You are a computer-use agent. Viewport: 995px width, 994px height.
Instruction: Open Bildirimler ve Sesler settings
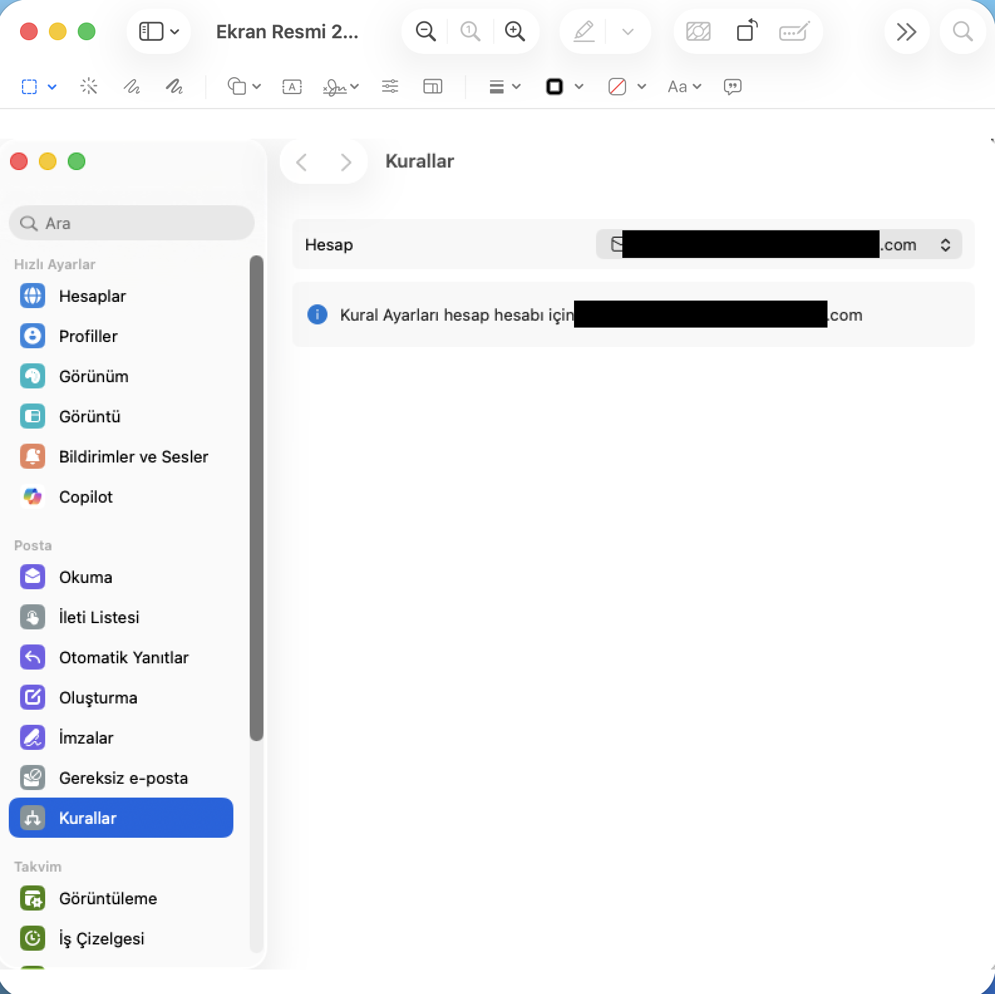121,457
